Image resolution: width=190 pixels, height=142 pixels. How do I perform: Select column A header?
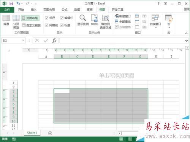tap(46, 56)
